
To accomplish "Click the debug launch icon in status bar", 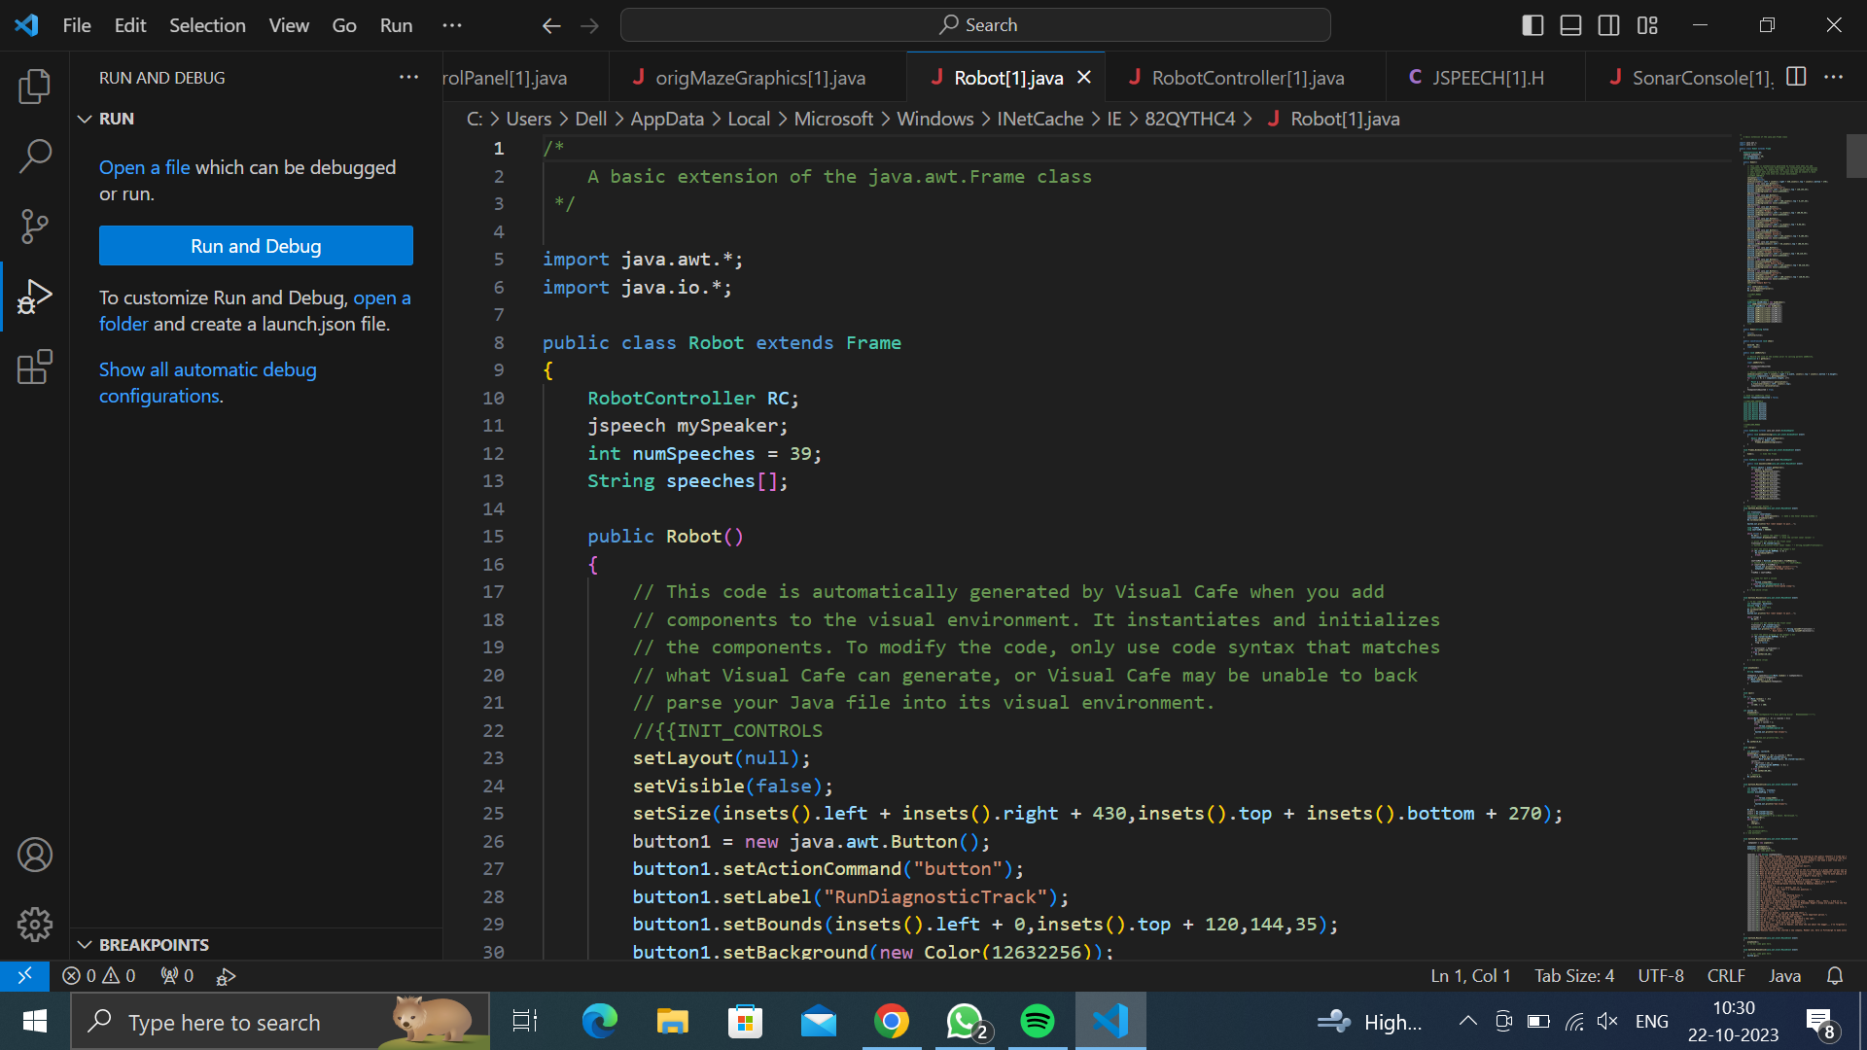I will pyautogui.click(x=226, y=976).
